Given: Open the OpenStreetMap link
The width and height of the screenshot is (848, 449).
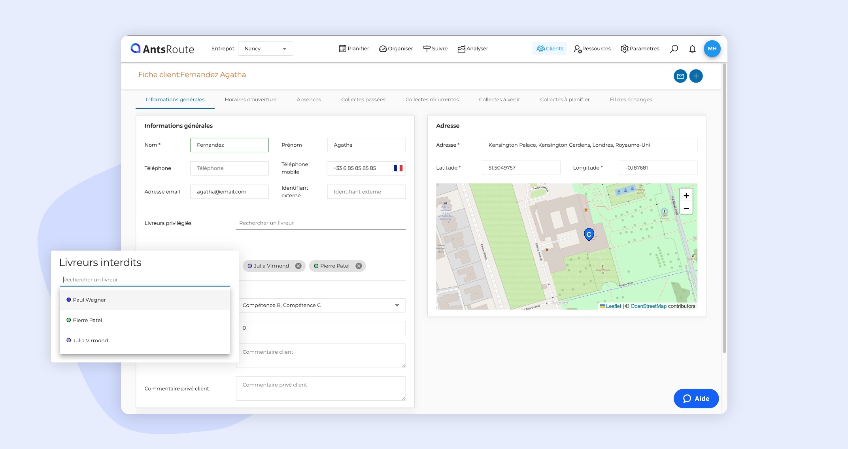Looking at the screenshot, I should (x=648, y=306).
